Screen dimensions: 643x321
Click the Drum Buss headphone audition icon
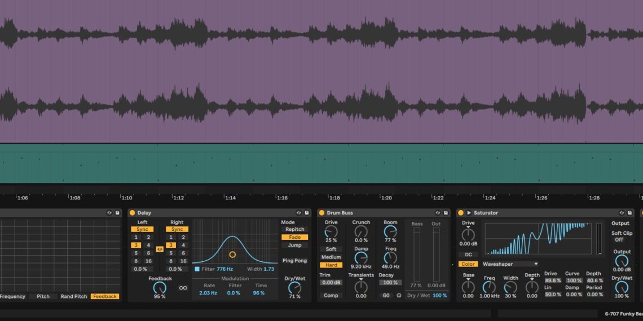(x=399, y=295)
